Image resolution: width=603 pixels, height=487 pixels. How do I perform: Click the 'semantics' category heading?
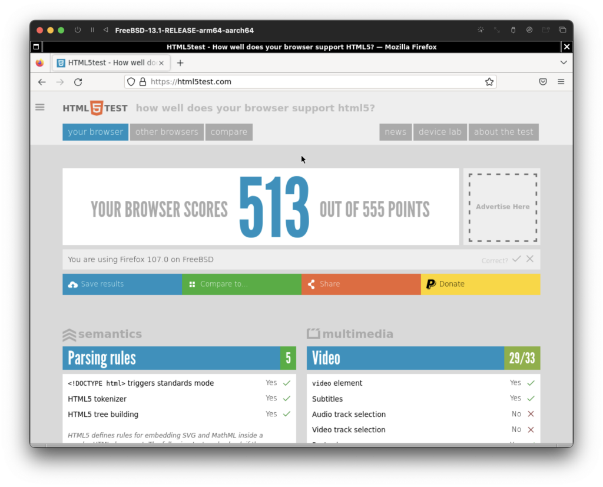point(102,334)
